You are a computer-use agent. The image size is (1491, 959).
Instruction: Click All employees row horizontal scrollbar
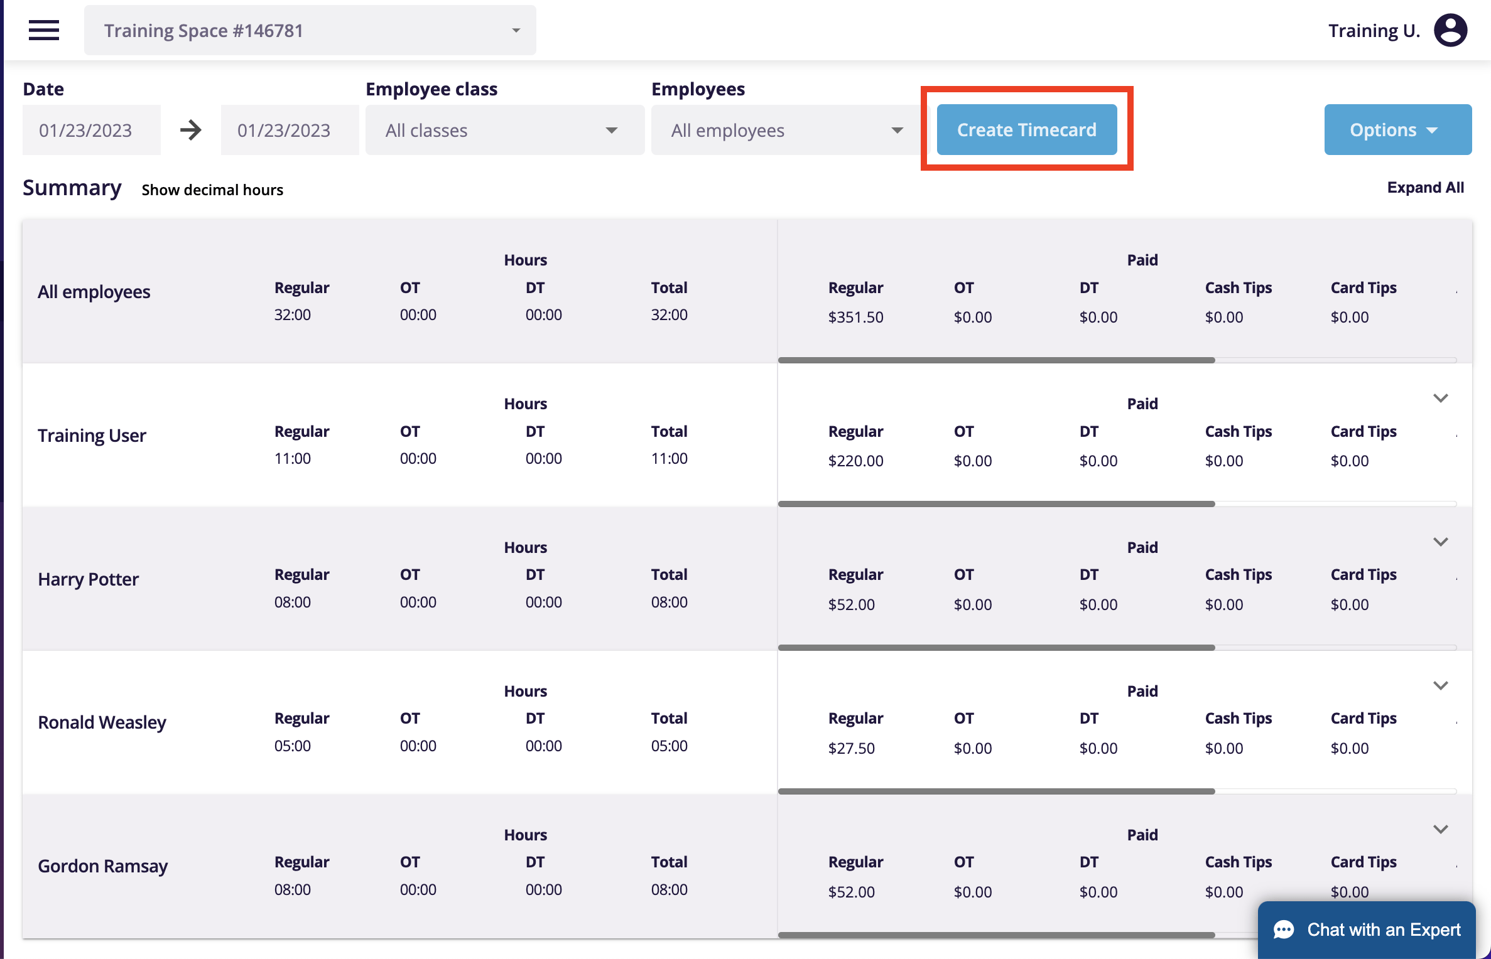click(996, 360)
